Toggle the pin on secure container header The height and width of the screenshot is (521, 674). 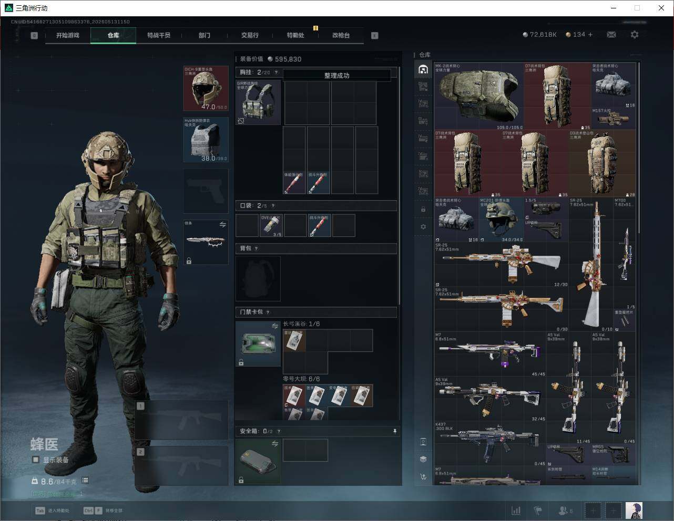395,431
